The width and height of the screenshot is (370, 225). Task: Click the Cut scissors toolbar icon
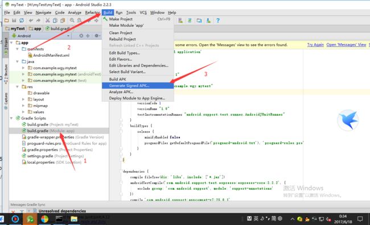47,20
